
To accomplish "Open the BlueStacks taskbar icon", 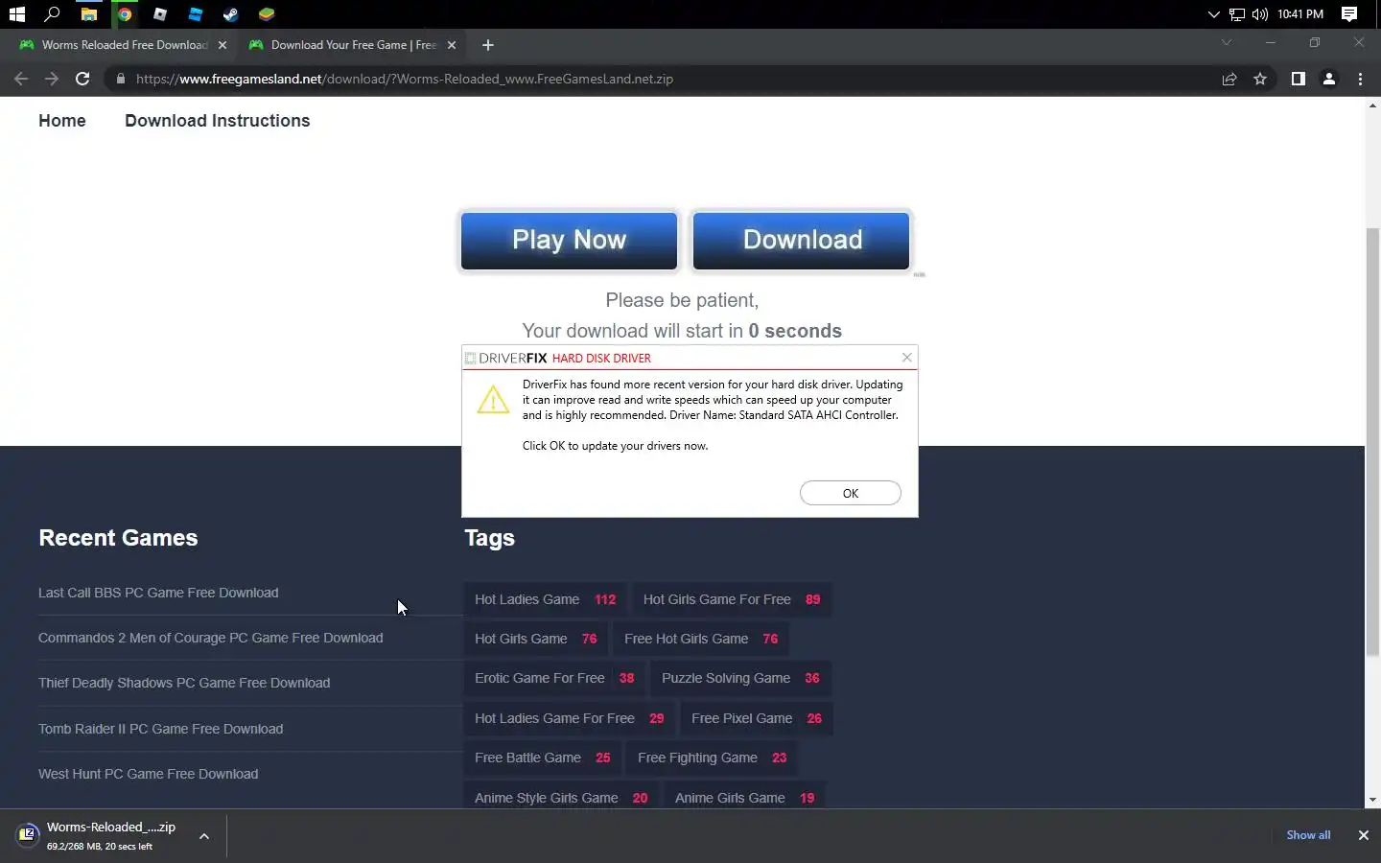I will [x=267, y=14].
